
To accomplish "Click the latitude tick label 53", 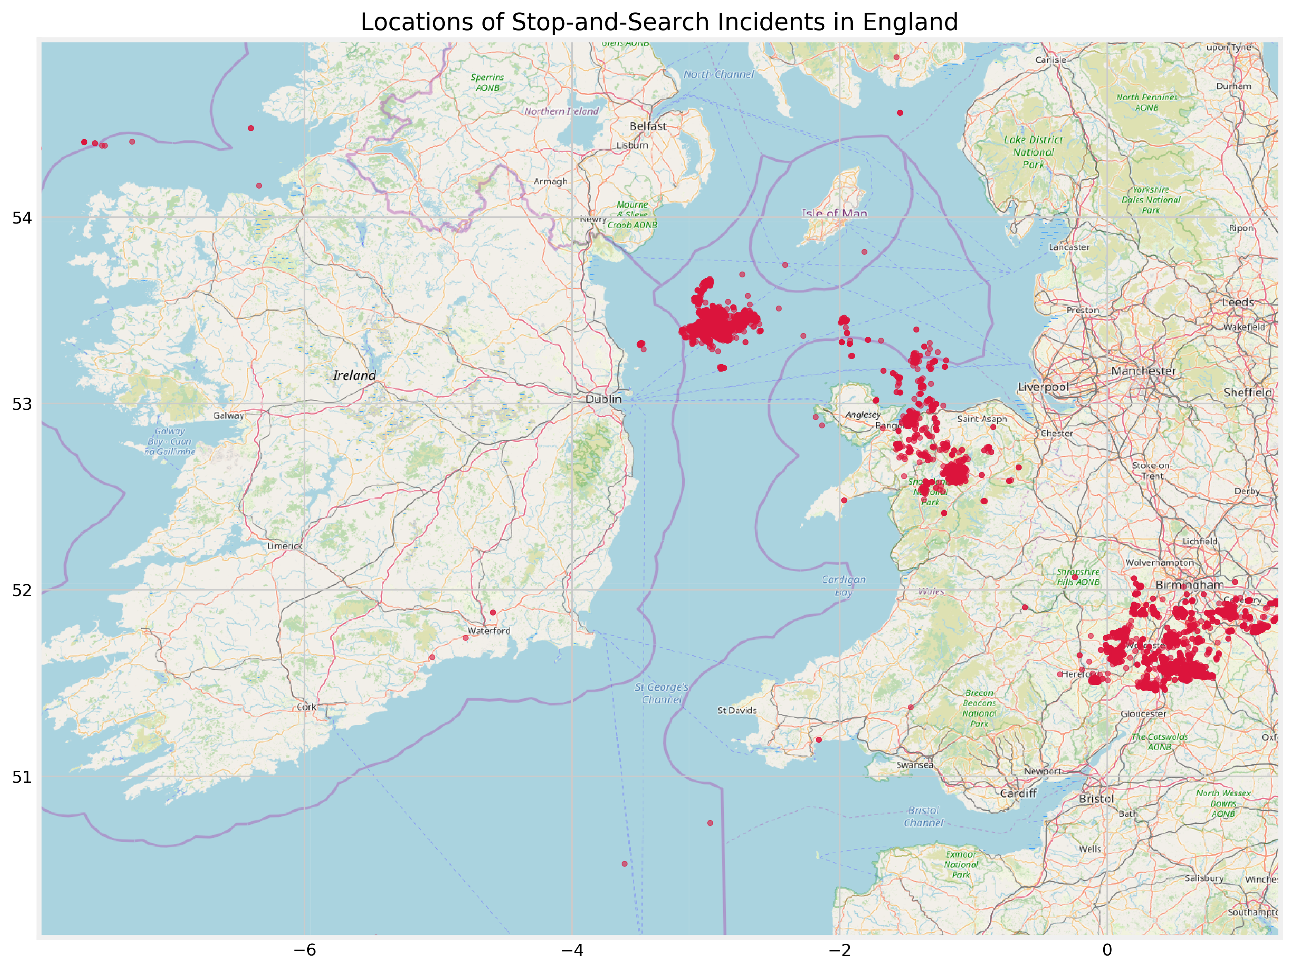I will [x=22, y=404].
